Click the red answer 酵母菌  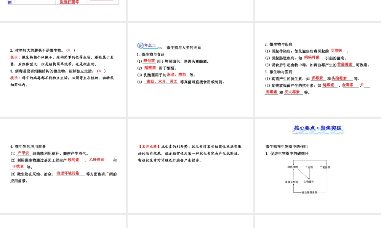(x=149, y=61)
